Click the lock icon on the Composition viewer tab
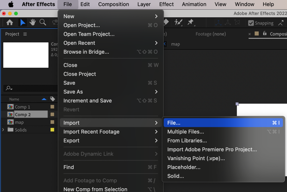Viewport: 287px width, 192px height. tap(265, 34)
